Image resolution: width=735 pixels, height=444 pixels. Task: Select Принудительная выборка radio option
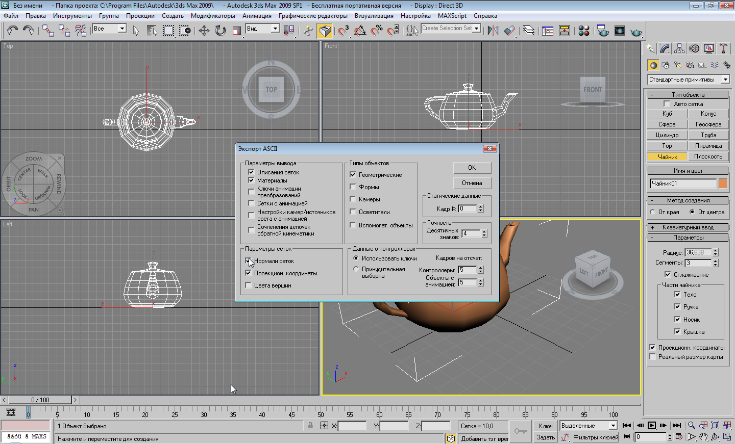coord(356,269)
